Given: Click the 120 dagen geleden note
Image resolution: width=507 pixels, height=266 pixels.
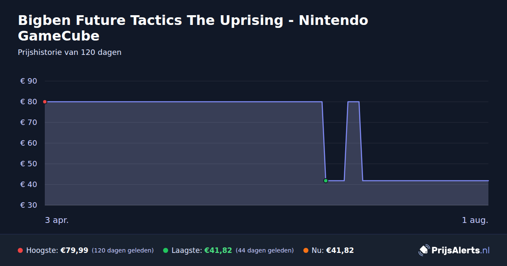Looking at the screenshot, I should click(123, 250).
